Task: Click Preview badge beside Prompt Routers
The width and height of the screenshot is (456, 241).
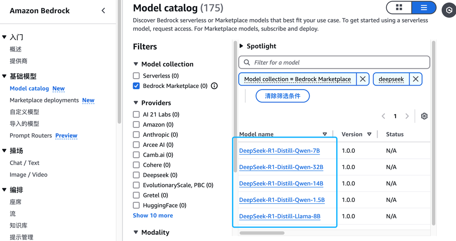Action: pyautogui.click(x=66, y=135)
